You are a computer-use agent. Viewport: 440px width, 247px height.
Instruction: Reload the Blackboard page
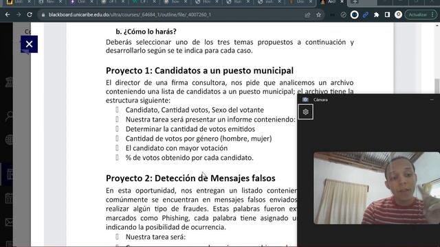tap(30, 14)
